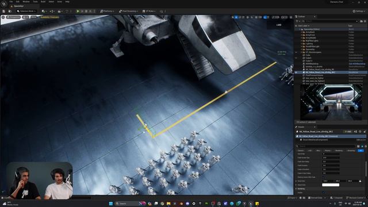Image resolution: width=368 pixels, height=207 pixels.
Task: Select the Lighting folder in Outliner
Action: (331, 44)
